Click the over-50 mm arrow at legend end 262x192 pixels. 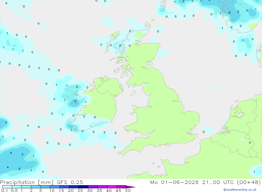(x=131, y=187)
